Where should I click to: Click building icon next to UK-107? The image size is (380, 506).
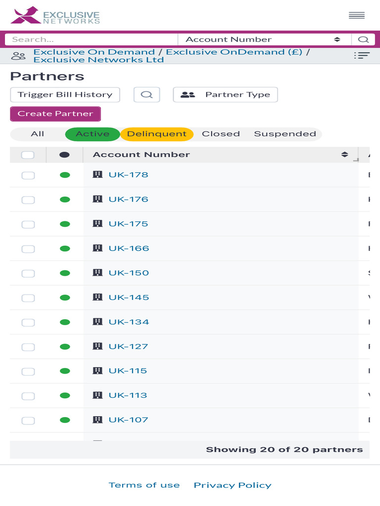97,420
